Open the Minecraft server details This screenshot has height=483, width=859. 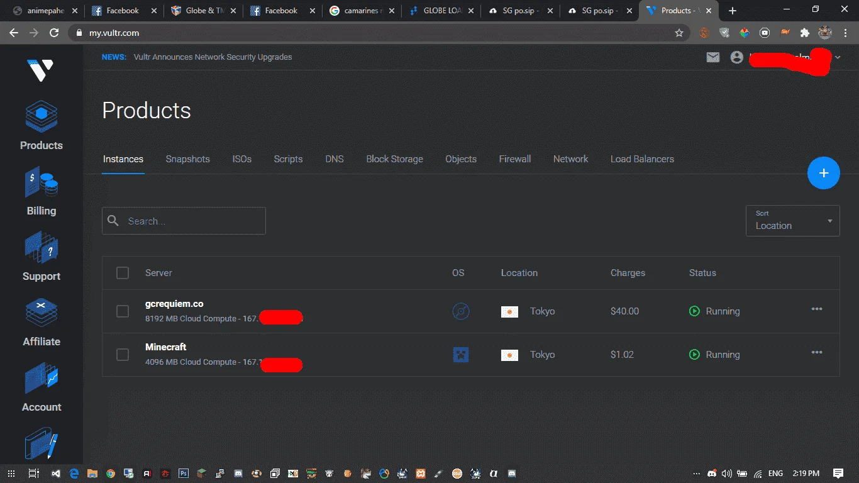(x=166, y=347)
